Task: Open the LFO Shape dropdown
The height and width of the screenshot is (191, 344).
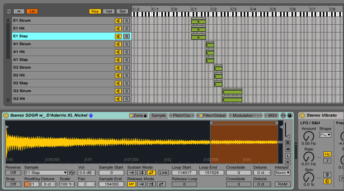Action: (325, 135)
